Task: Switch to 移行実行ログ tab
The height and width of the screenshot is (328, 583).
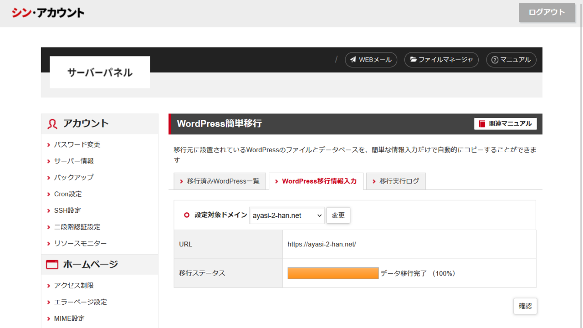Action: point(396,181)
